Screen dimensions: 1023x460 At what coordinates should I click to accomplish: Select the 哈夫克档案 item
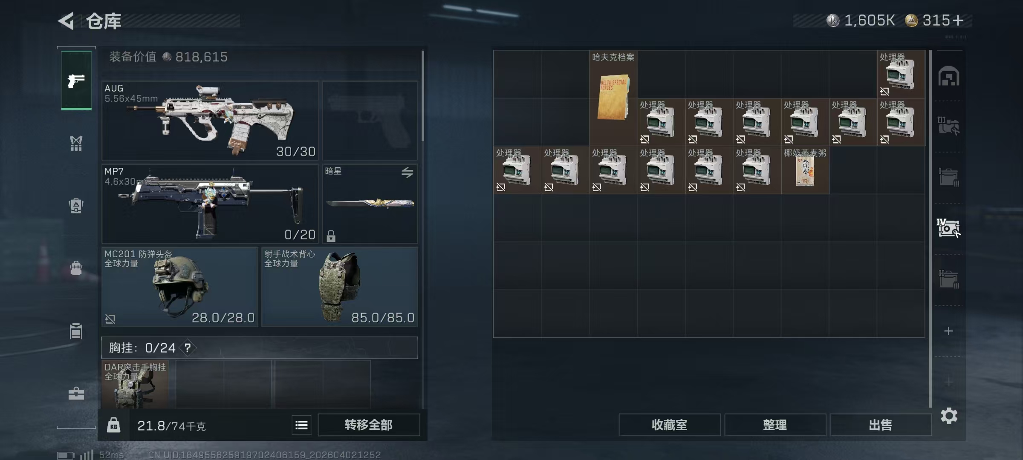613,98
